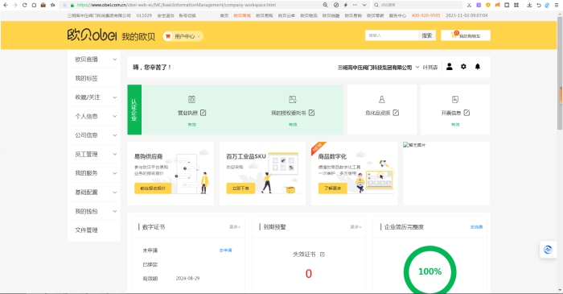
Task: Reload the page with the refresh icon
Action: tap(24, 5)
